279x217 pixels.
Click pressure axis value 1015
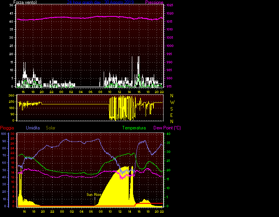click(170, 22)
